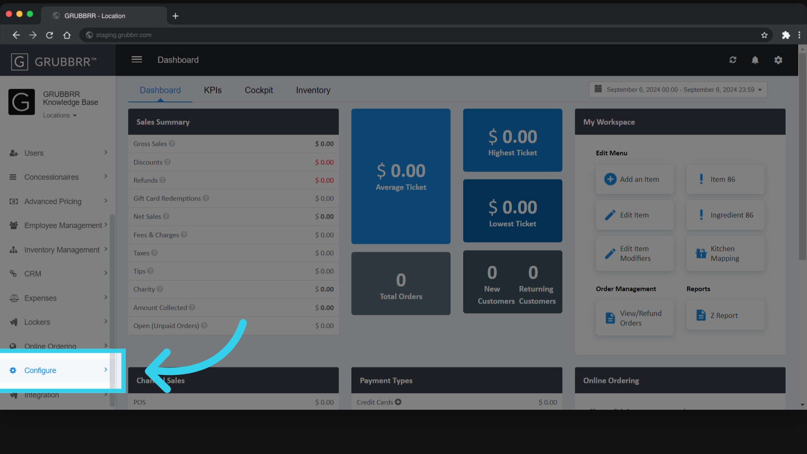Click the Charity help icon
This screenshot has height=454, width=807.
coord(160,289)
